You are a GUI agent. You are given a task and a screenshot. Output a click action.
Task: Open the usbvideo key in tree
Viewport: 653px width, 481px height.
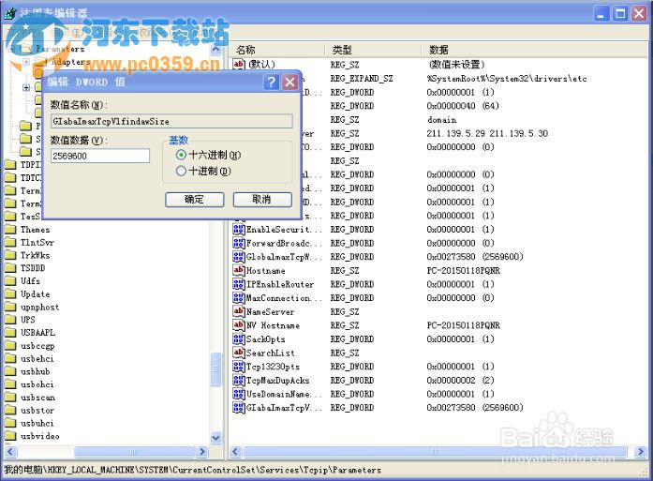40,436
